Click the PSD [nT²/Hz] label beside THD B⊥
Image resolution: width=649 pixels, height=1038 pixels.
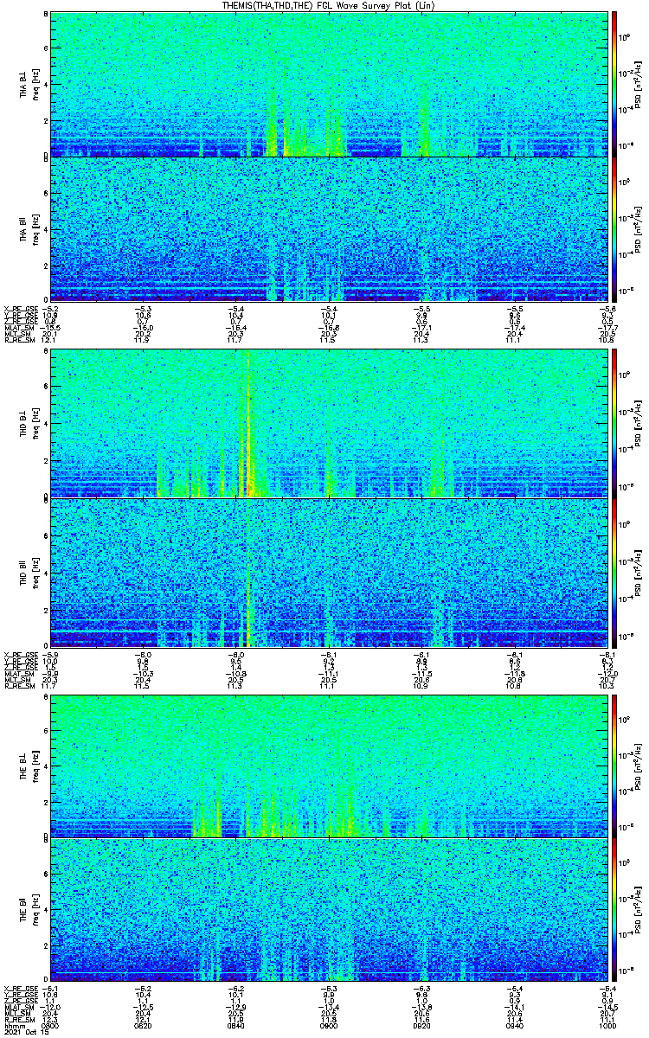[639, 424]
